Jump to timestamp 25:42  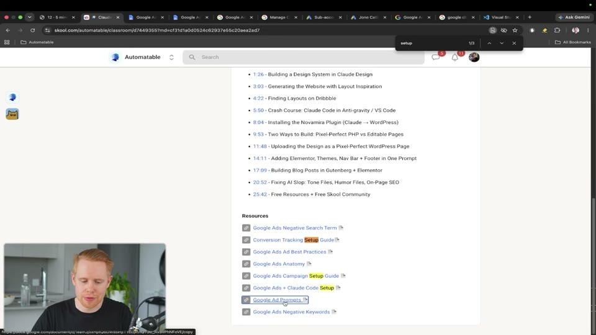[x=260, y=194]
